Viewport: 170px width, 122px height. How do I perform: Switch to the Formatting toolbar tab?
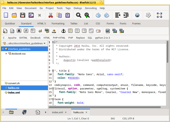(58, 24)
